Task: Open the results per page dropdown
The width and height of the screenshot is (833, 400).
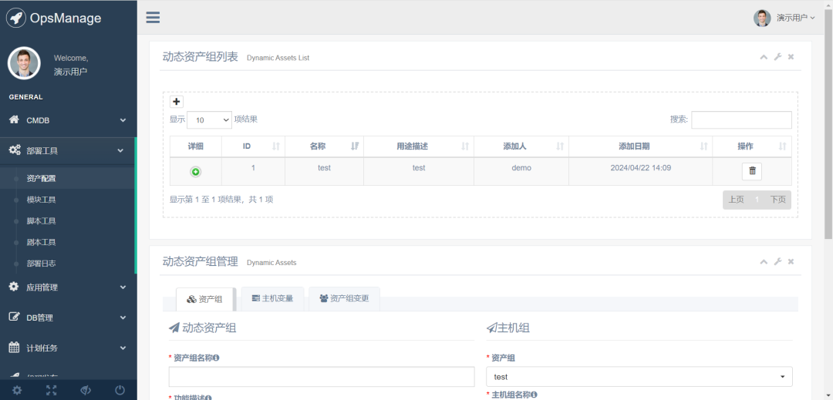Action: click(x=209, y=120)
